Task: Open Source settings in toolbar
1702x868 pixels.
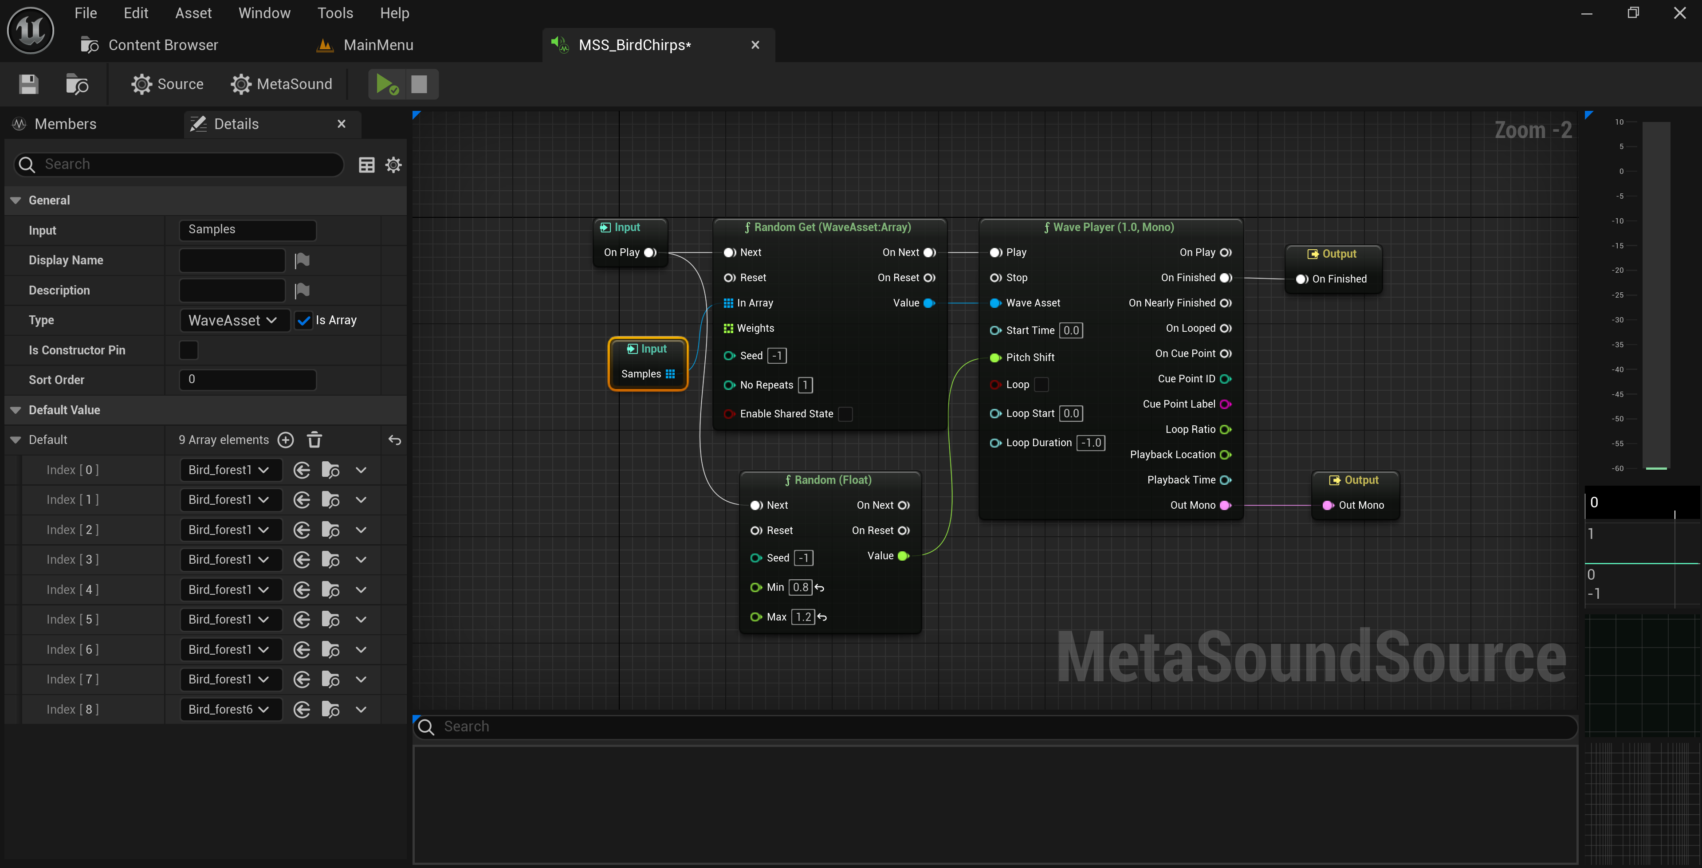Action: pyautogui.click(x=167, y=84)
